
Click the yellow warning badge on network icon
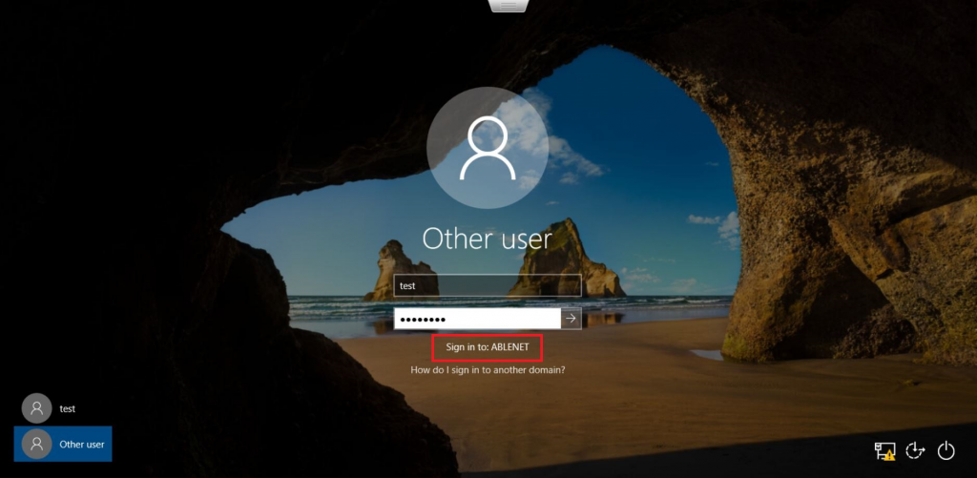(889, 456)
